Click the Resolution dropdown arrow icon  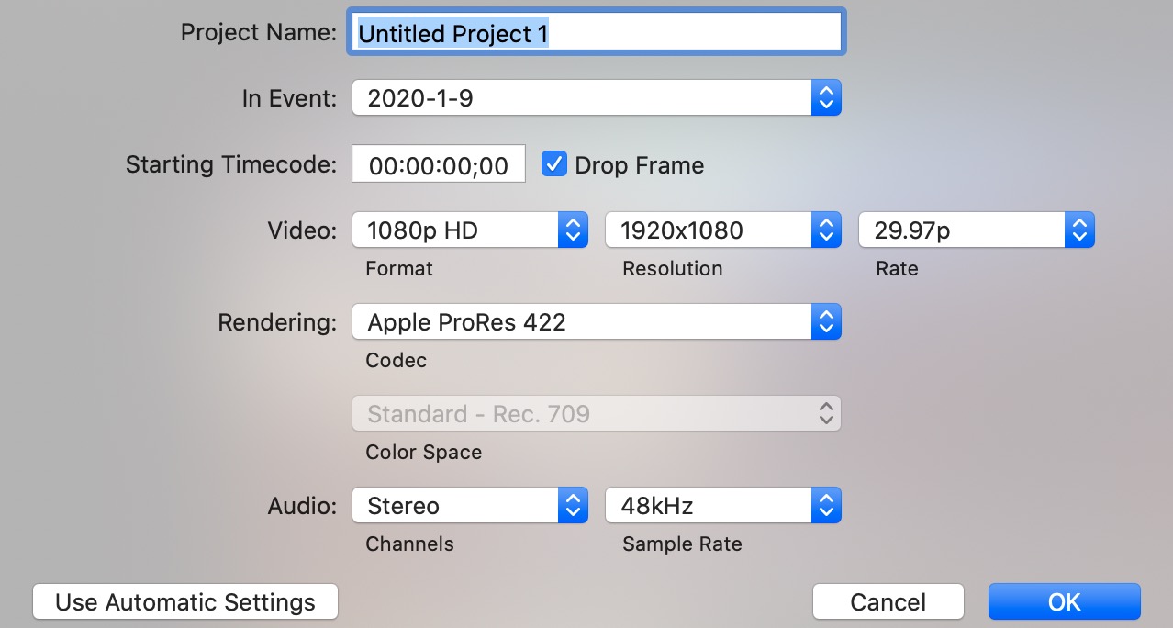pyautogui.click(x=826, y=230)
